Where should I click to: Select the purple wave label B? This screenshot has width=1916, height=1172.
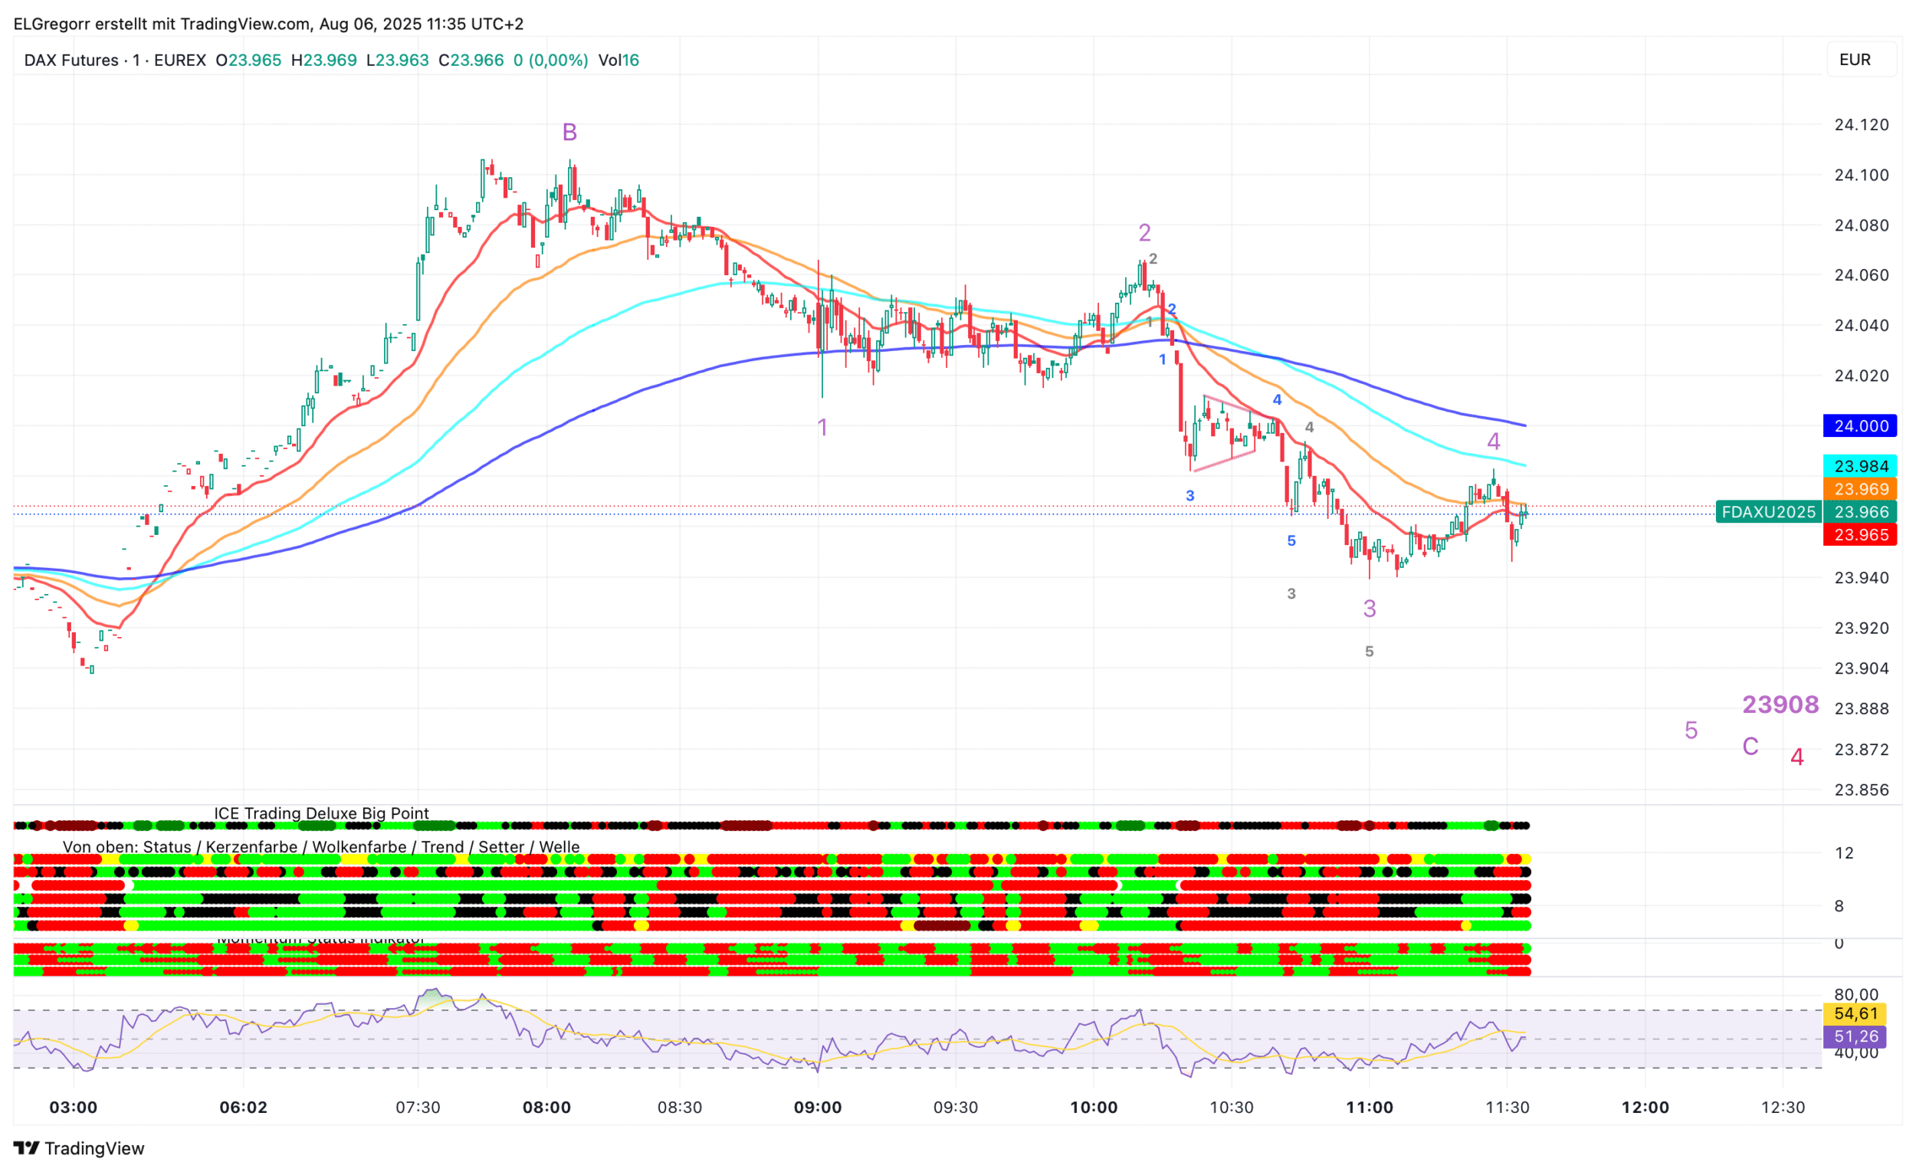point(569,133)
